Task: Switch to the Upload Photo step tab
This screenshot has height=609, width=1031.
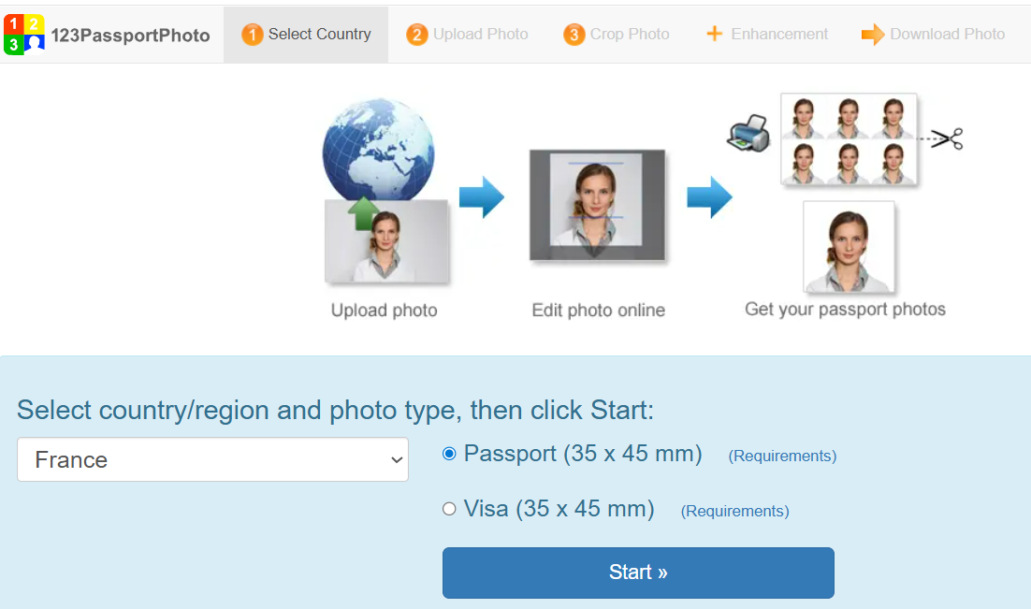Action: point(468,35)
